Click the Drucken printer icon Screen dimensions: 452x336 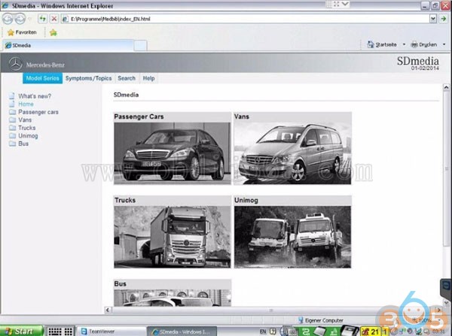click(414, 44)
